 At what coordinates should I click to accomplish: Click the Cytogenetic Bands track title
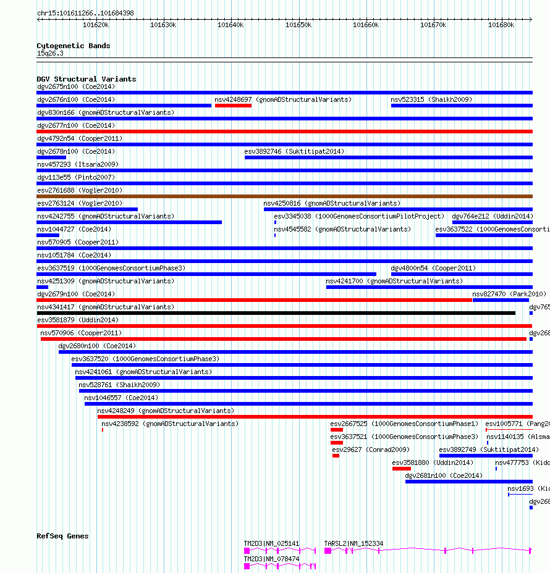tap(73, 46)
